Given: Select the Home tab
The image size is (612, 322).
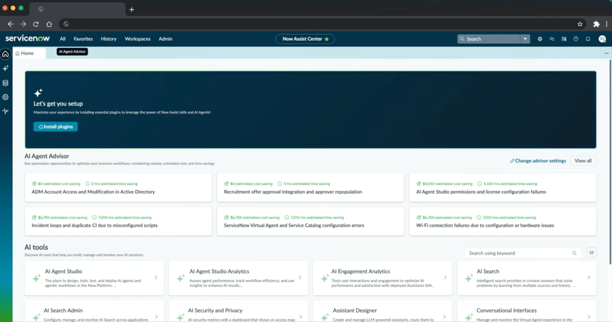Looking at the screenshot, I should point(29,53).
